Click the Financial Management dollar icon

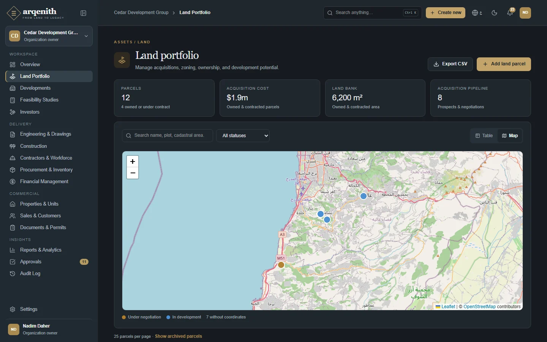pyautogui.click(x=13, y=182)
